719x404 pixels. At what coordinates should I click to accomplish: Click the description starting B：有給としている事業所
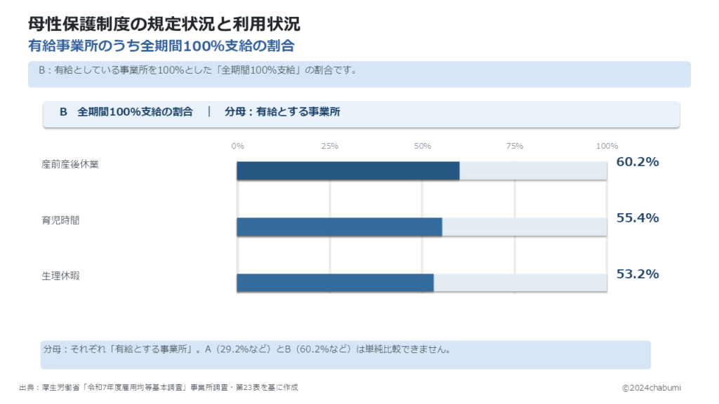[x=197, y=70]
